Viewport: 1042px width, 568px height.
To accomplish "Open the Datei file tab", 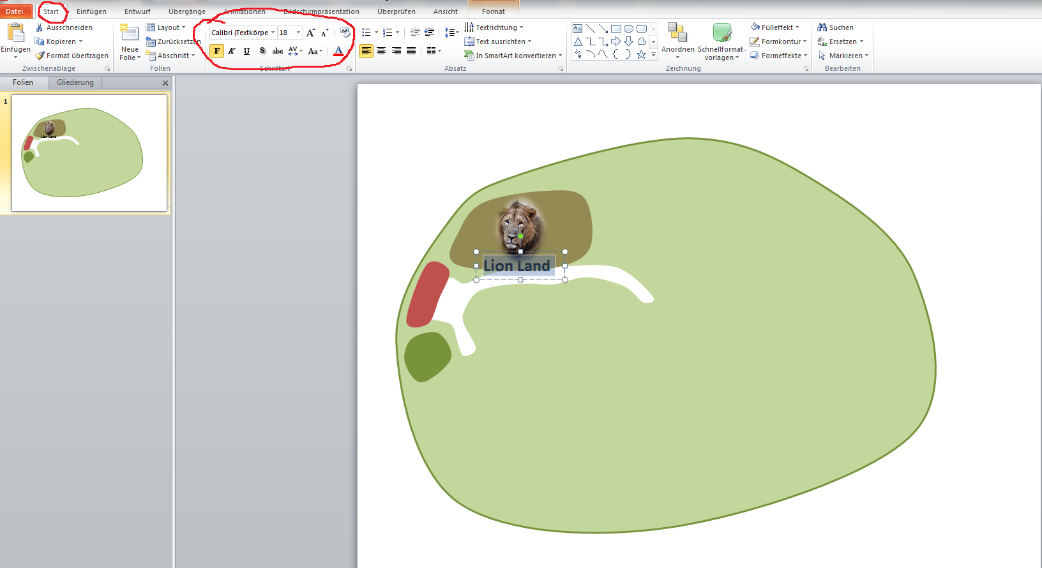I will tap(15, 11).
